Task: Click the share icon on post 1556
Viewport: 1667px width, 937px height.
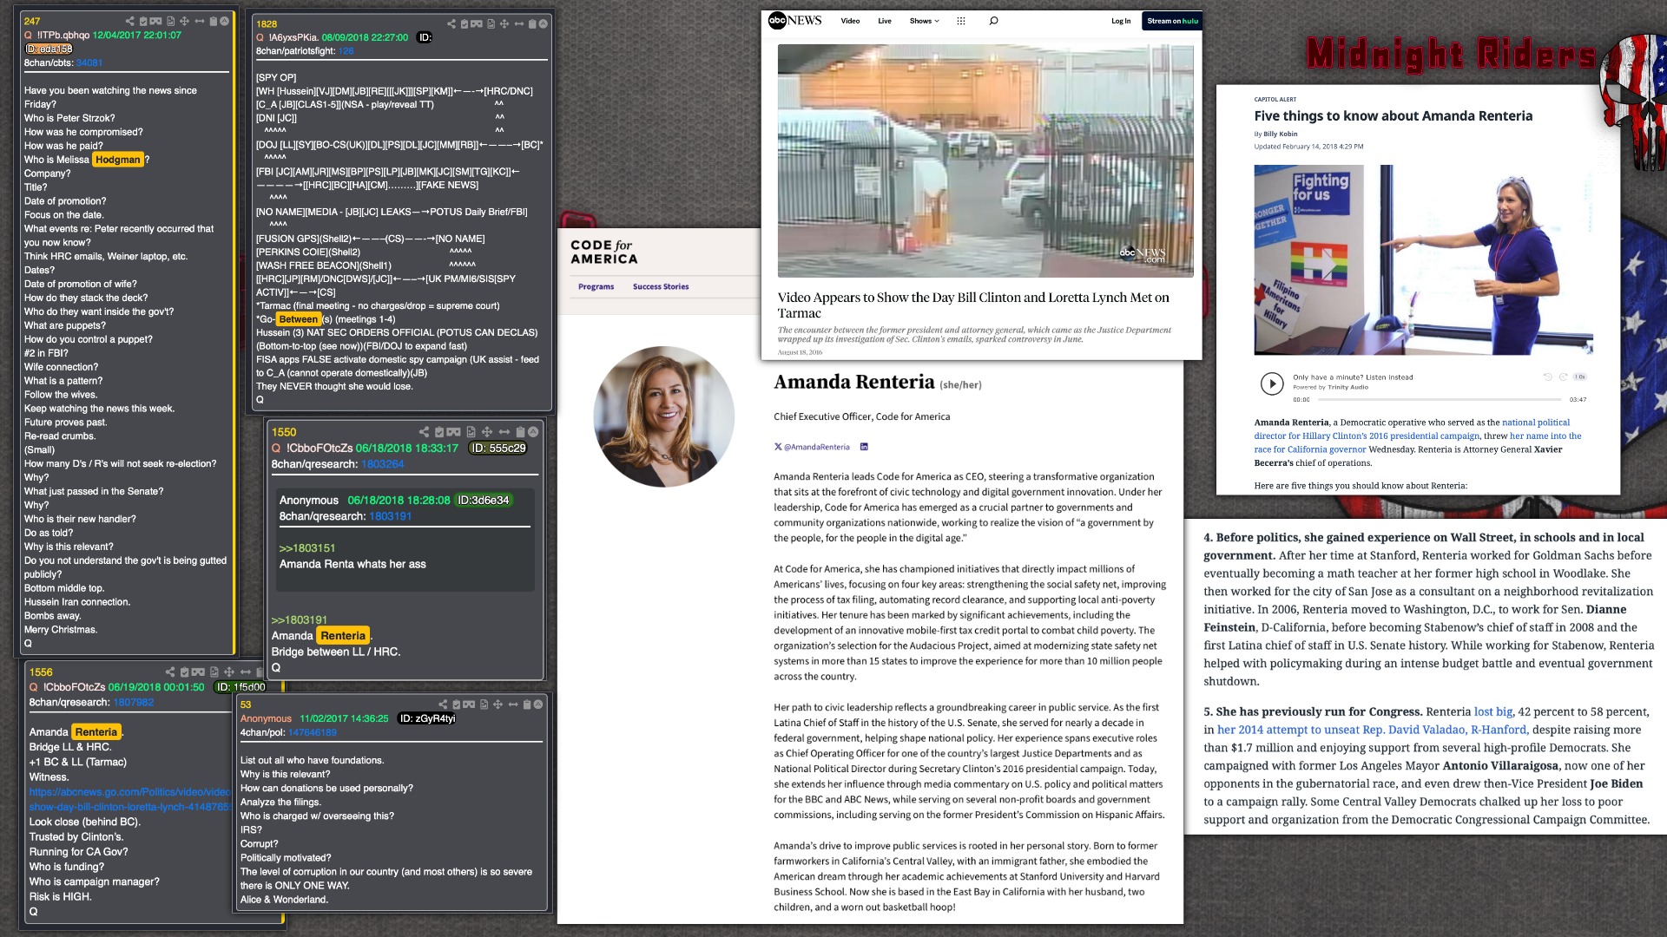Action: (170, 672)
